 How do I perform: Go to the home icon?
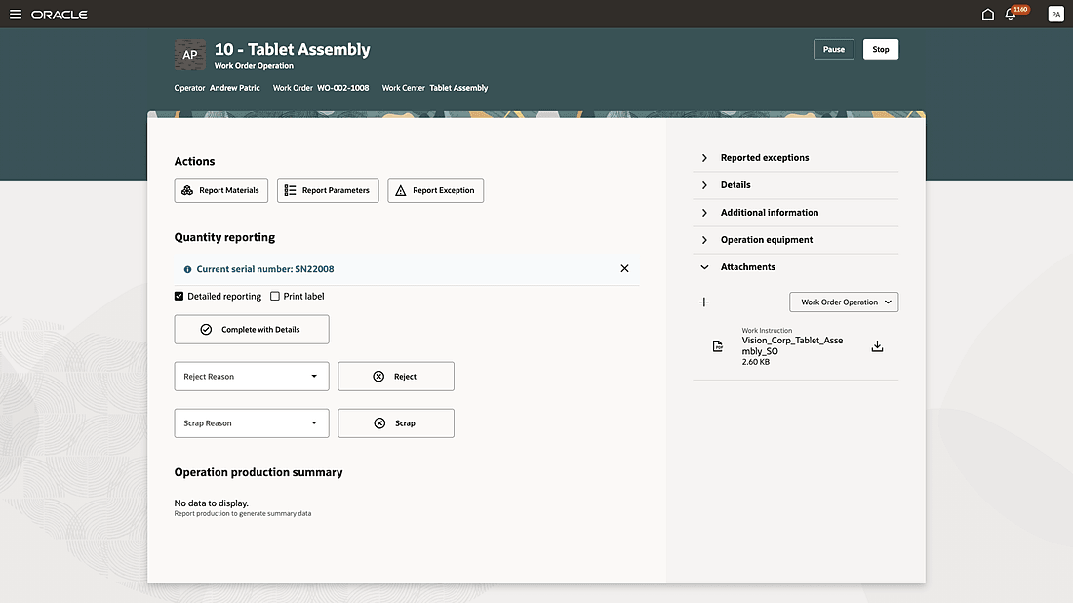coord(987,14)
